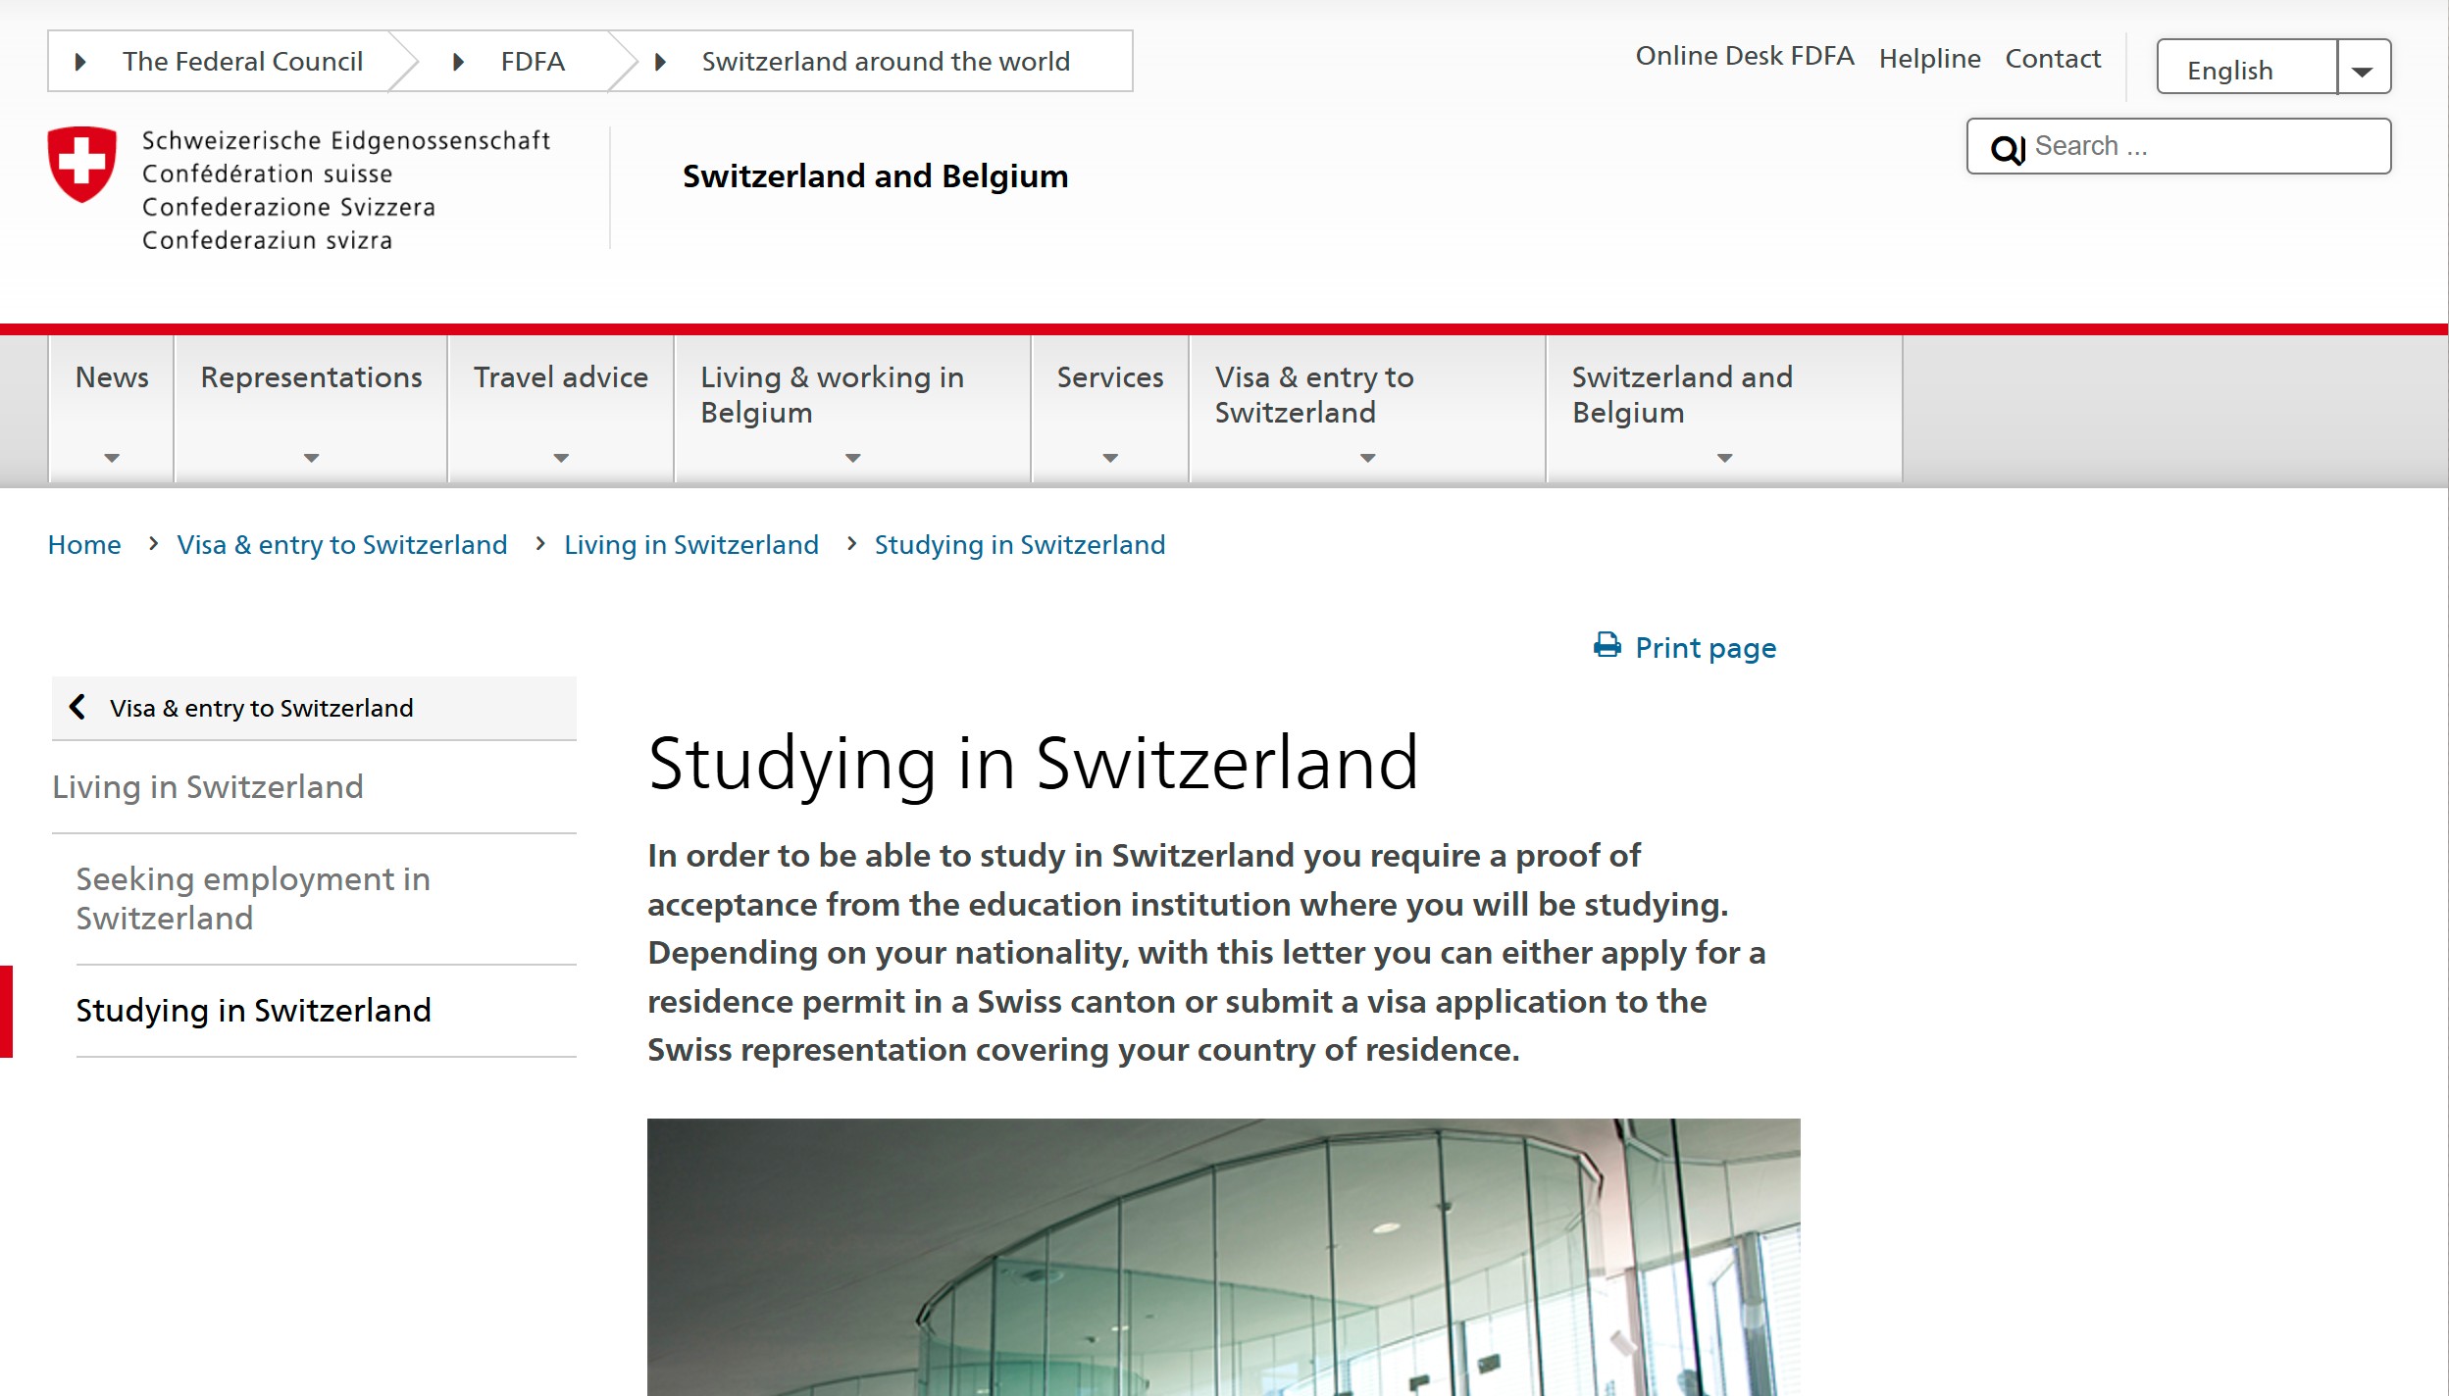Click the magnifying glass search icon
Screen dimensions: 2449x1396
[x=2007, y=148]
